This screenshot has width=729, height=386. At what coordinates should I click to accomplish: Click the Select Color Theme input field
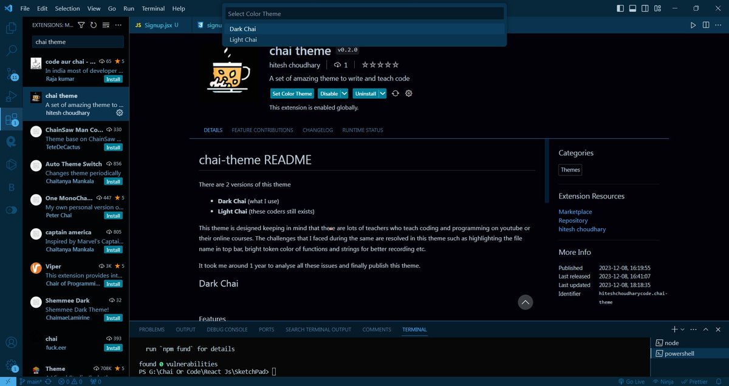pyautogui.click(x=364, y=13)
